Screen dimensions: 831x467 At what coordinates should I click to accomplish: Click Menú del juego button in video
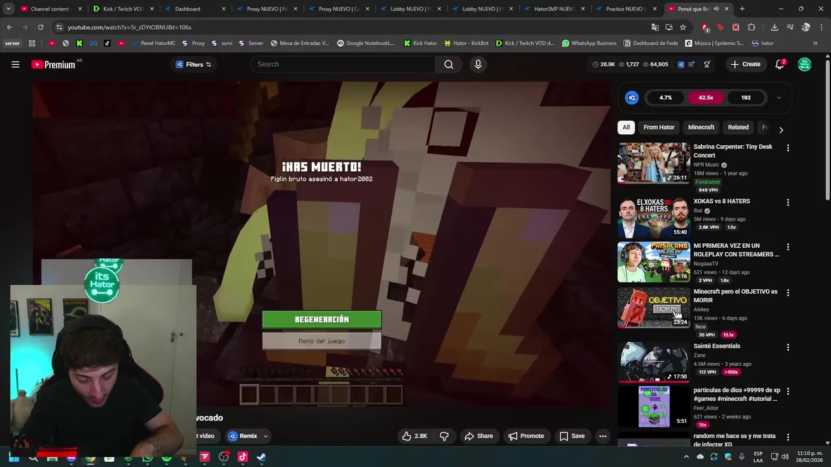click(322, 341)
